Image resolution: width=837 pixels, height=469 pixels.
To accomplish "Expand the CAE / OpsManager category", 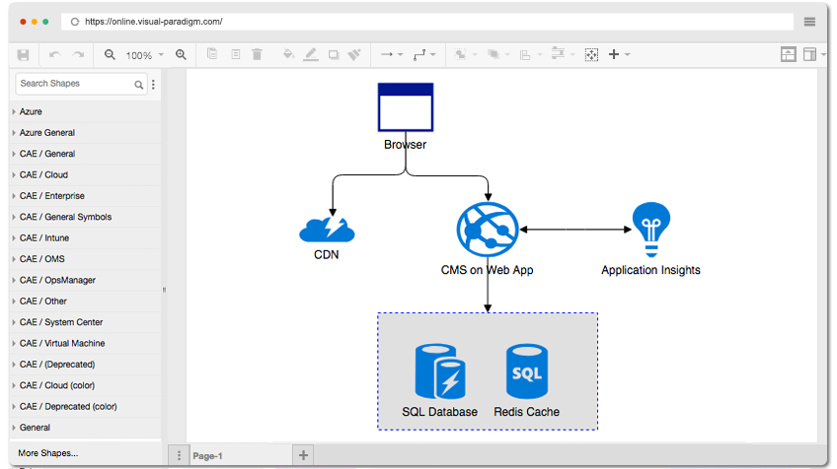I will 86,281.
